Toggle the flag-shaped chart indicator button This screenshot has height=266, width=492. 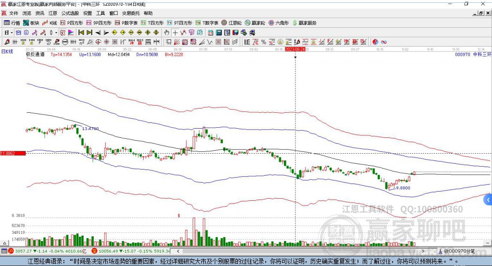tap(71, 32)
